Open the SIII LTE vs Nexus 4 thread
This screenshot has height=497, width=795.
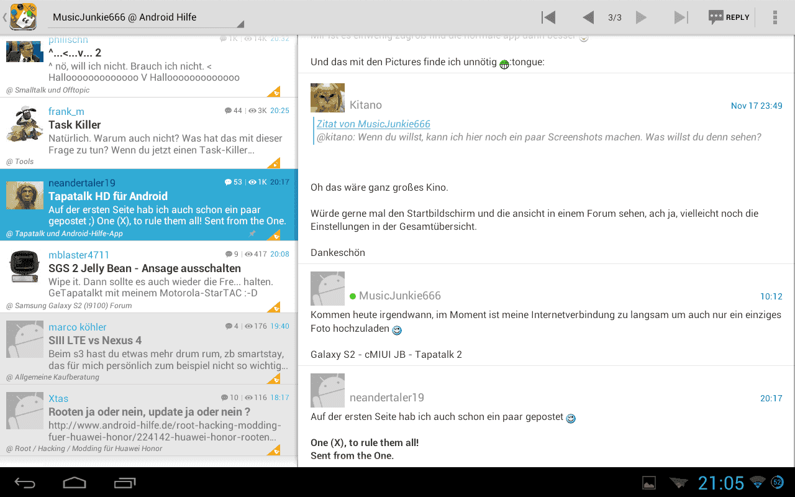149,348
